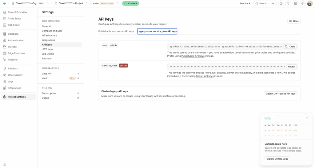Open the Docs button
Viewport: 315px width, 168px height.
(x=294, y=21)
